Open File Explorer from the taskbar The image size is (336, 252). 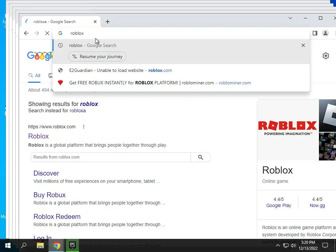[x=40, y=245]
